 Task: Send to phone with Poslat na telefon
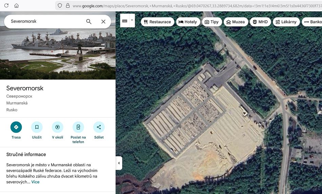click(78, 127)
